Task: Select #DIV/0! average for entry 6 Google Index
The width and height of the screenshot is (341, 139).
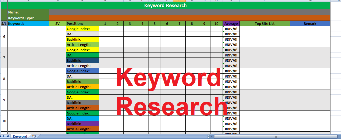Action: [x=231, y=29]
